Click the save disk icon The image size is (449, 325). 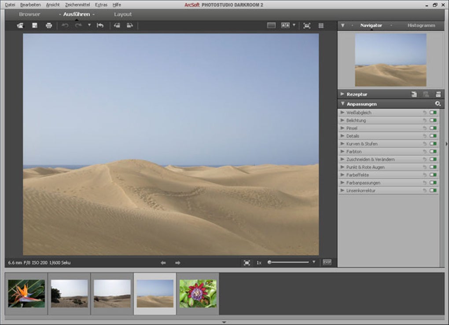click(35, 26)
